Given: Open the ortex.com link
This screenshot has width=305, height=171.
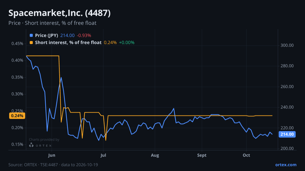Looking at the screenshot, I should [x=286, y=165].
